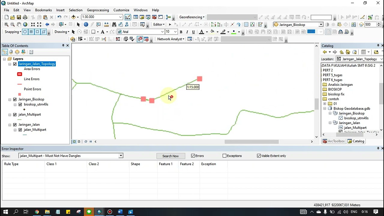Open the Jaringan_Bioskop network dataset dropdown
Screen dimensions: 384x216
tap(321, 25)
